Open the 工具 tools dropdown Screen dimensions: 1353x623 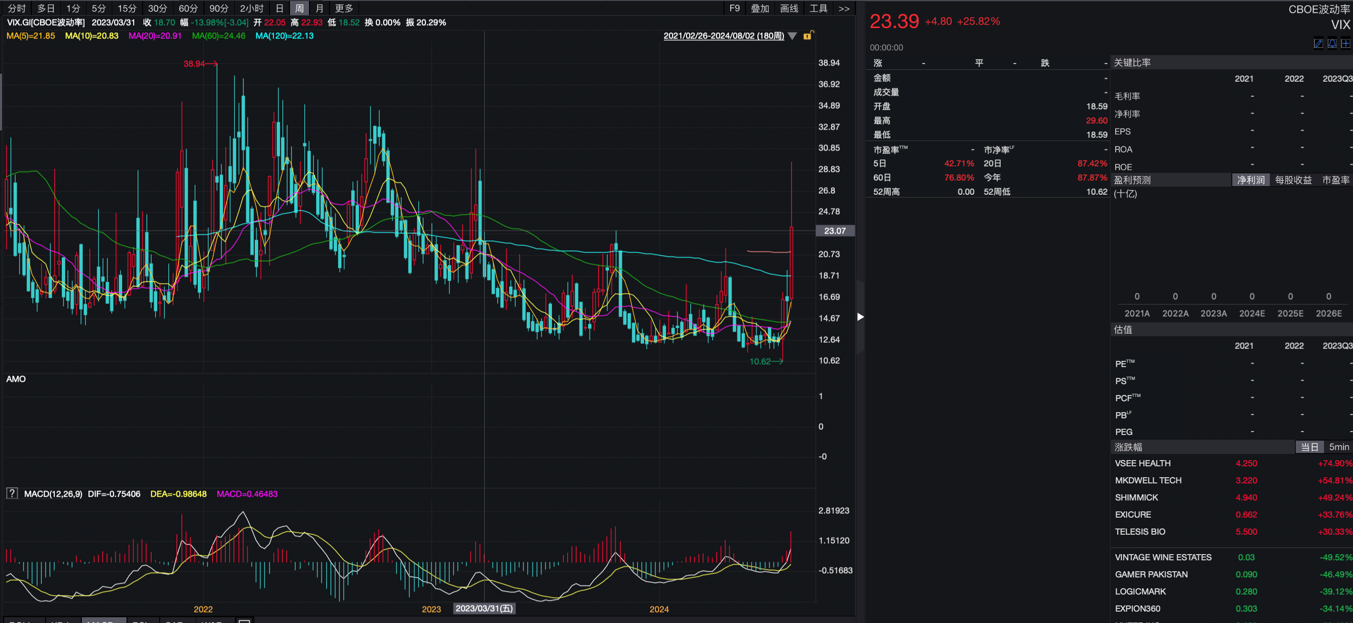[818, 9]
